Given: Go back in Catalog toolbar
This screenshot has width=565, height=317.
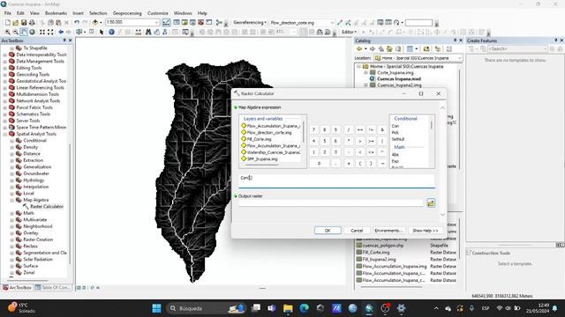Looking at the screenshot, I should click(x=359, y=49).
